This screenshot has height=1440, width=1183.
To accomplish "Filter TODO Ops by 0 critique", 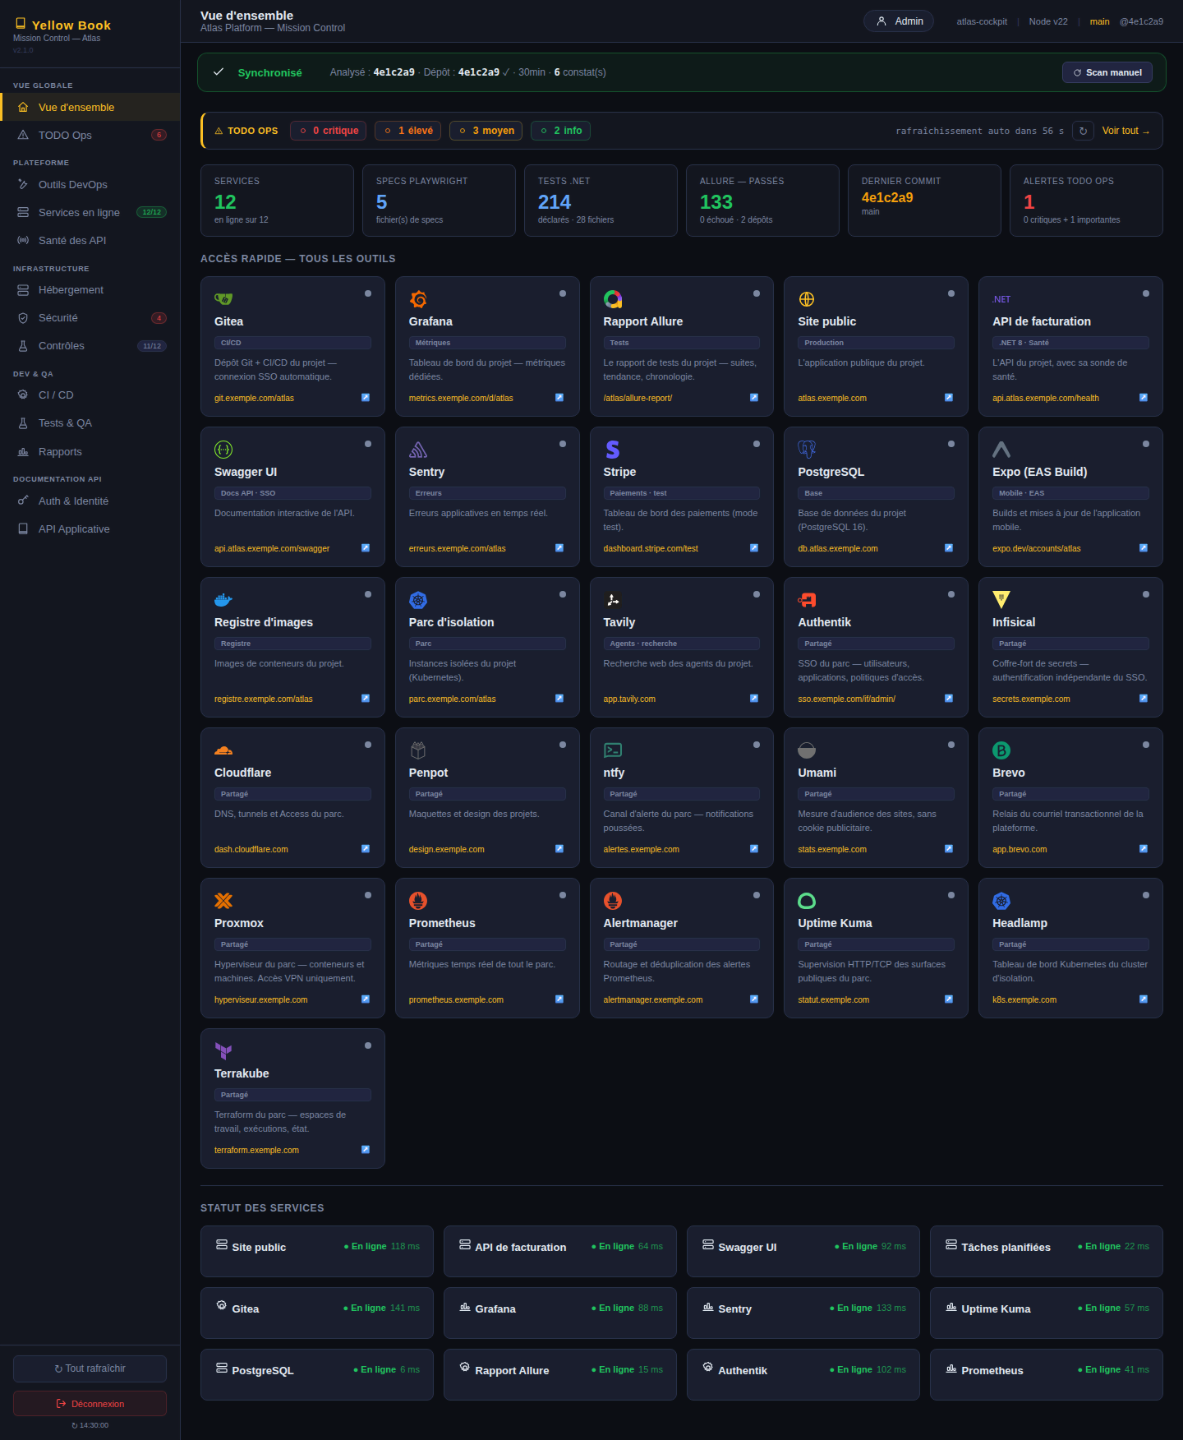I will click(328, 131).
